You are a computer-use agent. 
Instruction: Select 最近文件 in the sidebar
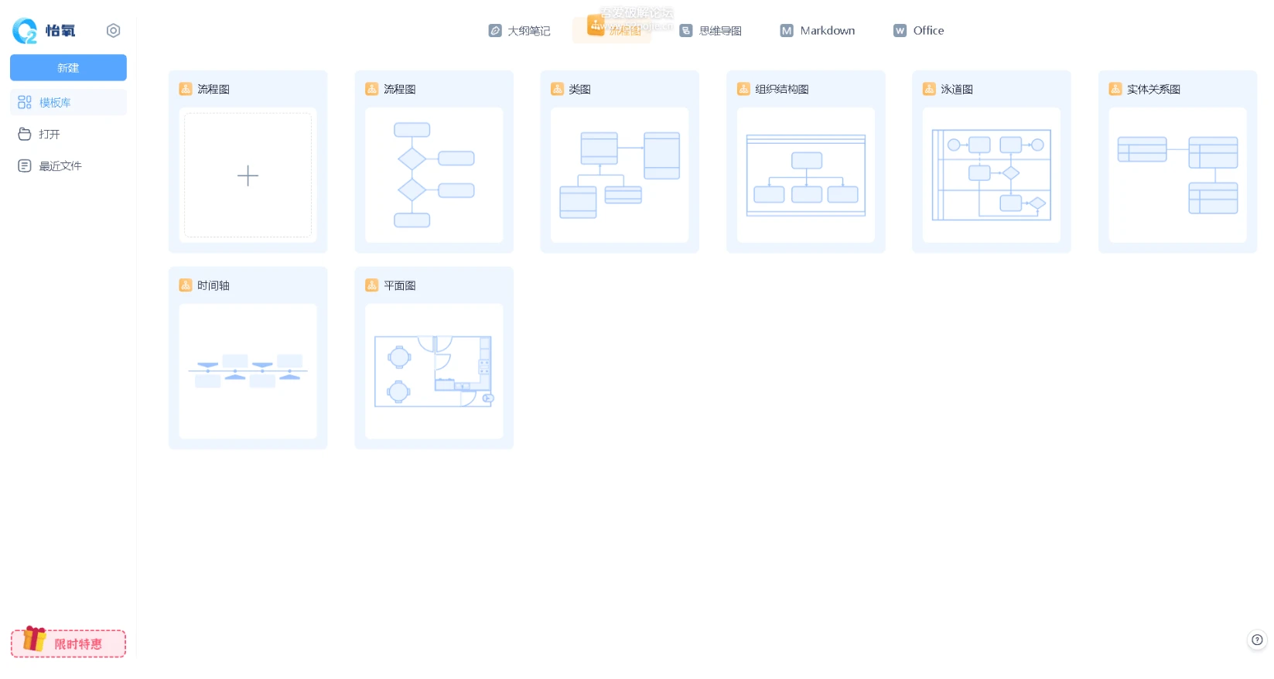pyautogui.click(x=68, y=165)
